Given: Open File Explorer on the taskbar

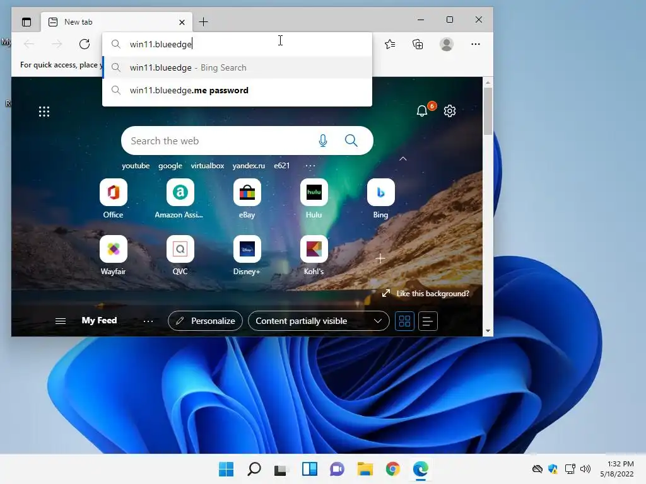Looking at the screenshot, I should click(x=365, y=469).
